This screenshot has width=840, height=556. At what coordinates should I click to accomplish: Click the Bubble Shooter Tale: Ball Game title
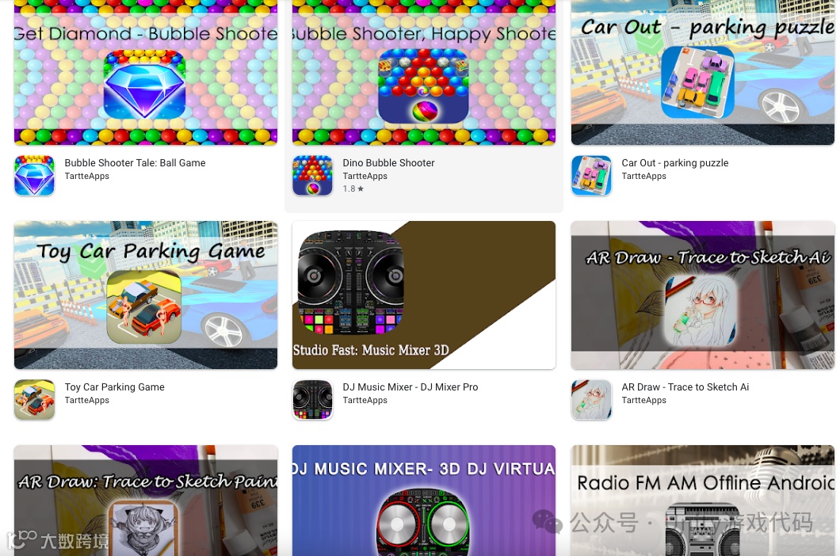[x=135, y=163]
